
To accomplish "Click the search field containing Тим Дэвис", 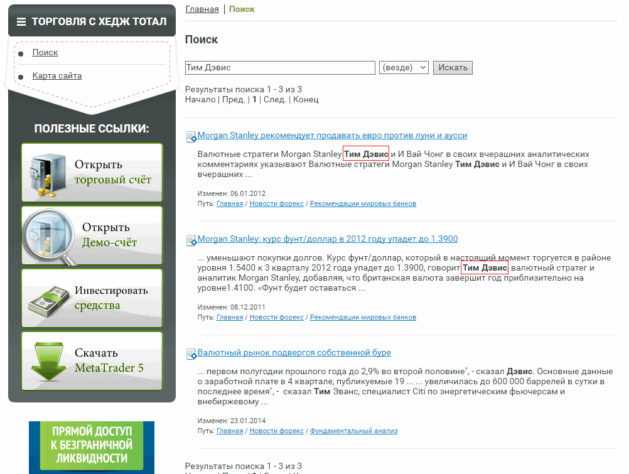I will point(280,67).
